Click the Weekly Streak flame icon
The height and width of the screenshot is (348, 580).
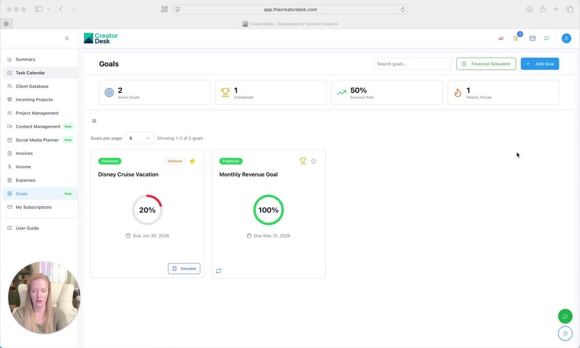458,93
